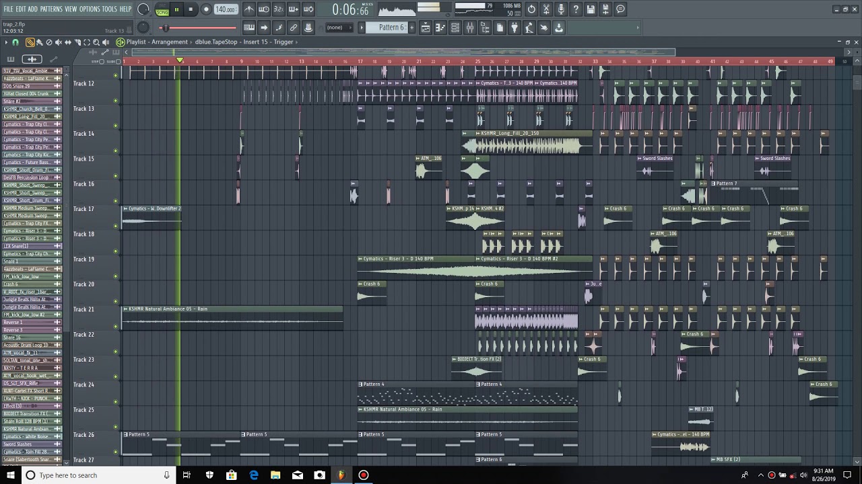This screenshot has width=862, height=484.
Task: Click the taskbar search box
Action: pos(98,475)
